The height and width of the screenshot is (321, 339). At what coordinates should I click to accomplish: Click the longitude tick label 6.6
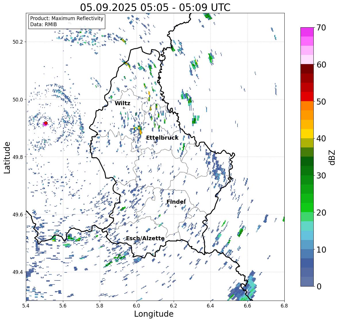(x=248, y=305)
